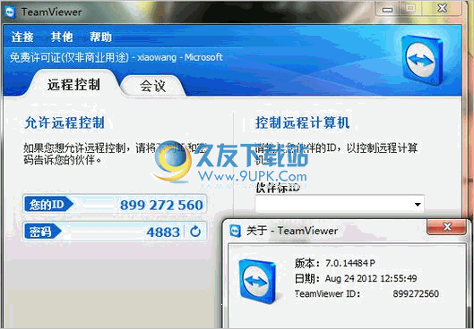
Task: Focus the partner ID input field
Action: [340, 204]
